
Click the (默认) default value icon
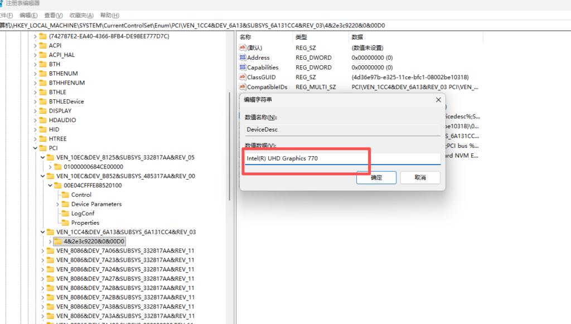[243, 48]
